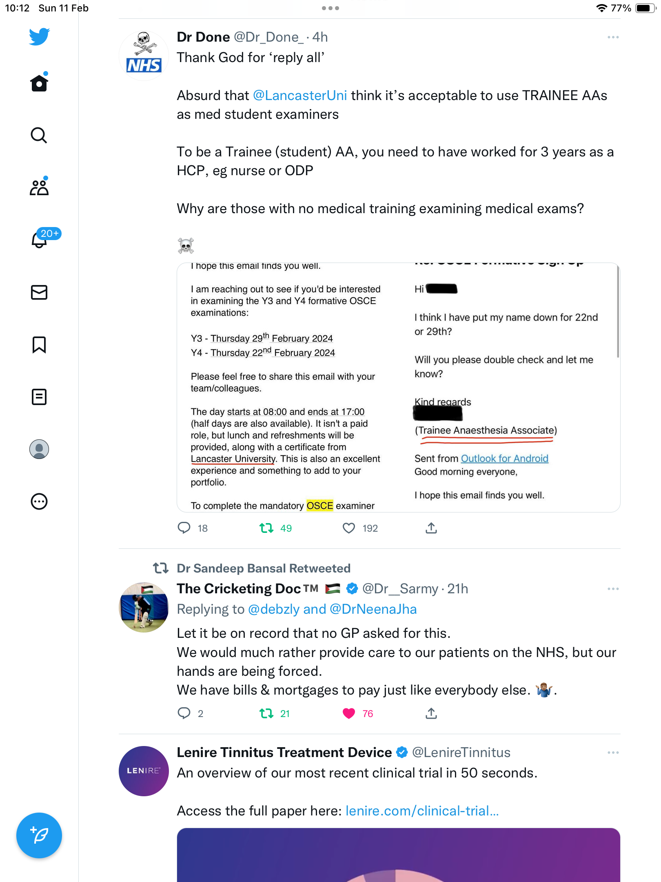This screenshot has width=661, height=882.
Task: Open the Search magnifier icon
Action: tap(39, 136)
